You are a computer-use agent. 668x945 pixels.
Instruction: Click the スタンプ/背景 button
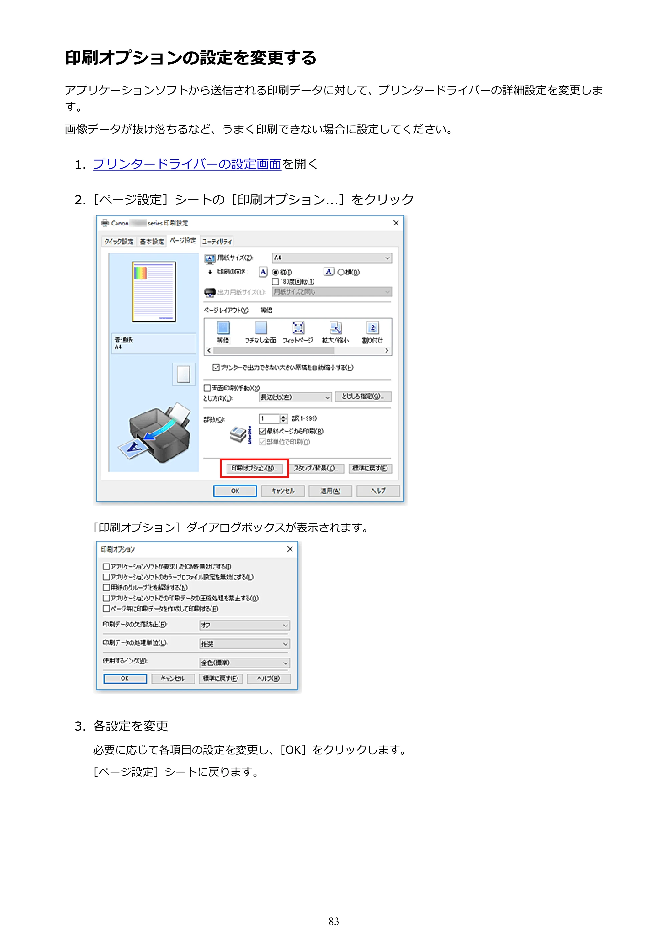pos(316,468)
